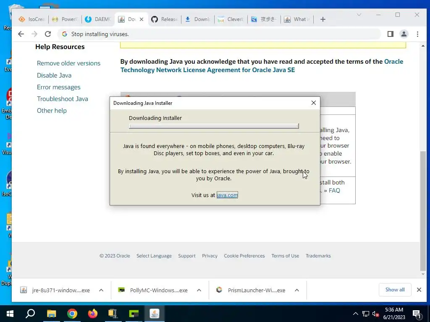This screenshot has width=430, height=322.
Task: Open the Windows Start menu
Action: [x=10, y=314]
